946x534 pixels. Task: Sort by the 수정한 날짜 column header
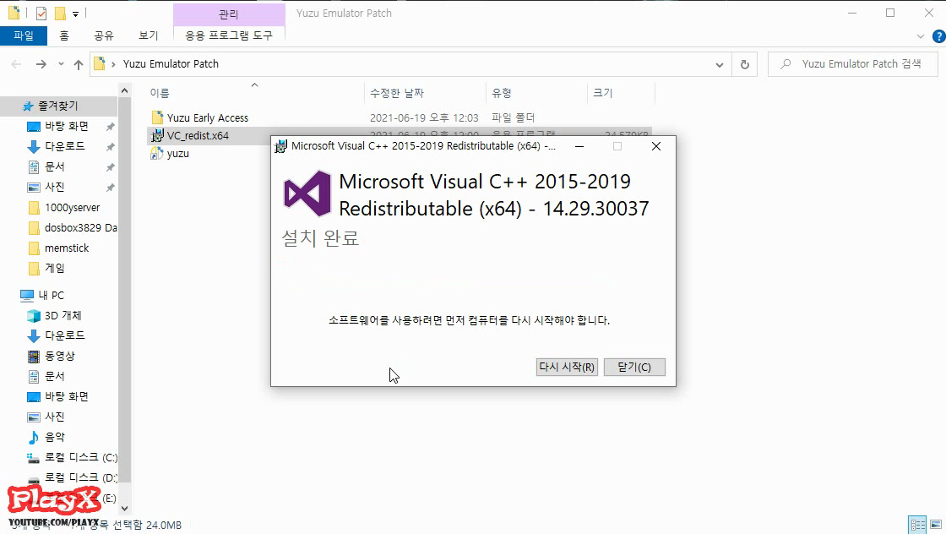[x=397, y=93]
